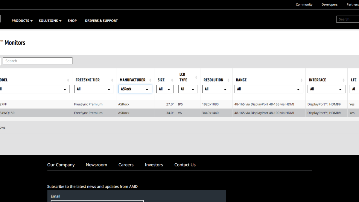359x202 pixels.
Task: Open the LCD Type filter dropdown
Action: tap(188, 89)
